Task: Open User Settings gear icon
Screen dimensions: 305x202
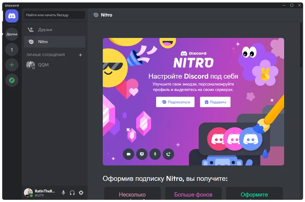Action: click(x=81, y=193)
